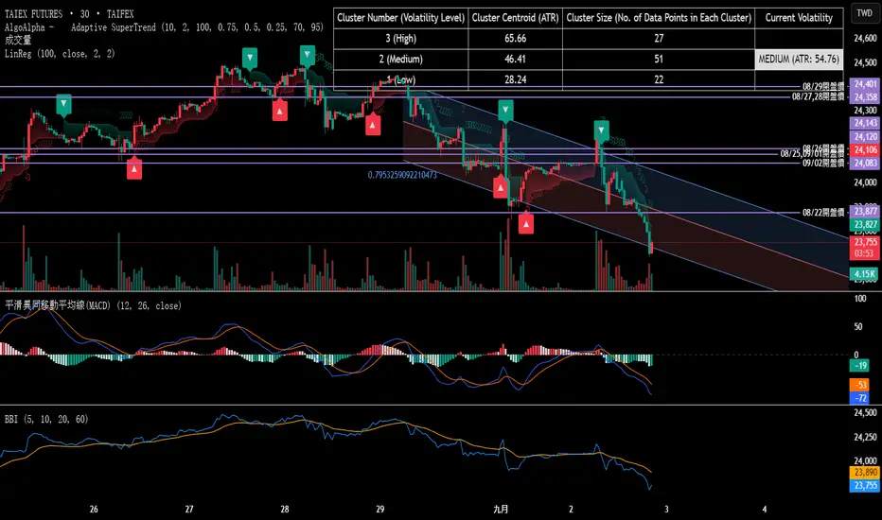Image resolution: width=882 pixels, height=520 pixels.
Task: Click the 28.24 cluster centroid value
Action: pyautogui.click(x=515, y=79)
